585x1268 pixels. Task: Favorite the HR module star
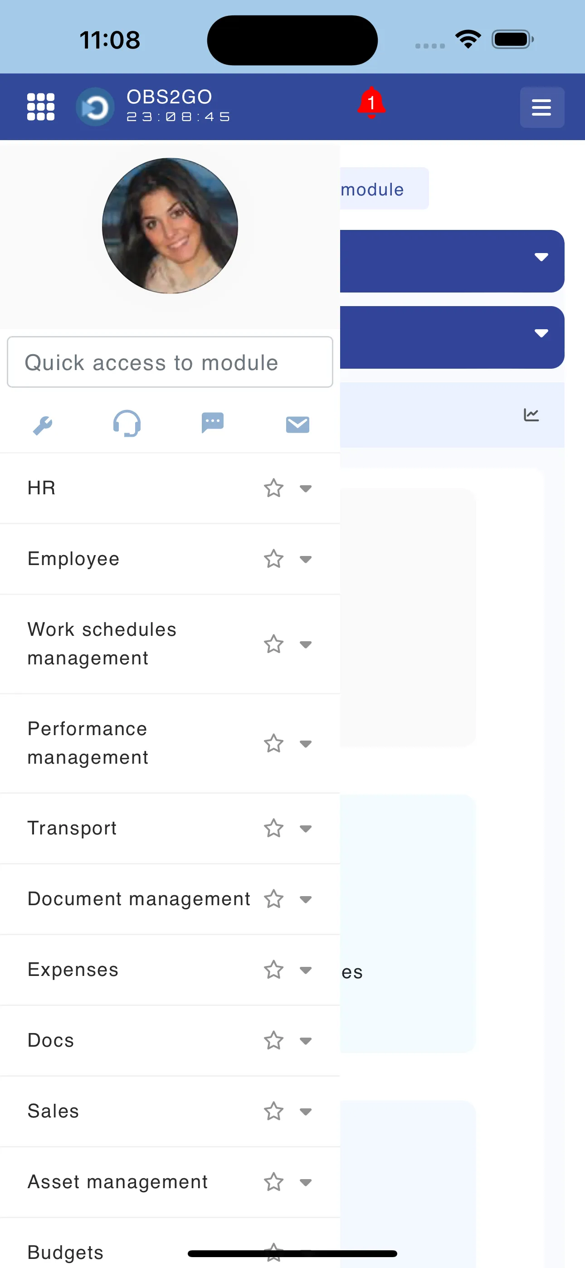(273, 488)
